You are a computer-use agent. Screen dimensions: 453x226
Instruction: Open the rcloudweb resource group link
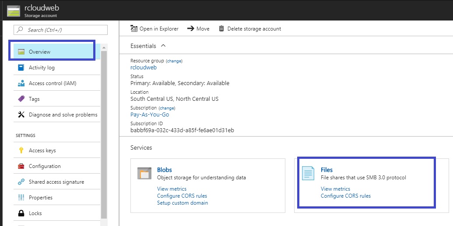pos(144,68)
